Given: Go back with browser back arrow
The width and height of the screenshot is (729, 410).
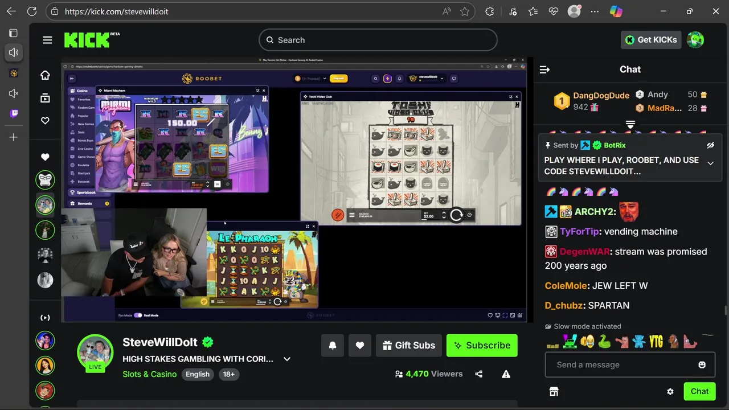Looking at the screenshot, I should coord(11,11).
